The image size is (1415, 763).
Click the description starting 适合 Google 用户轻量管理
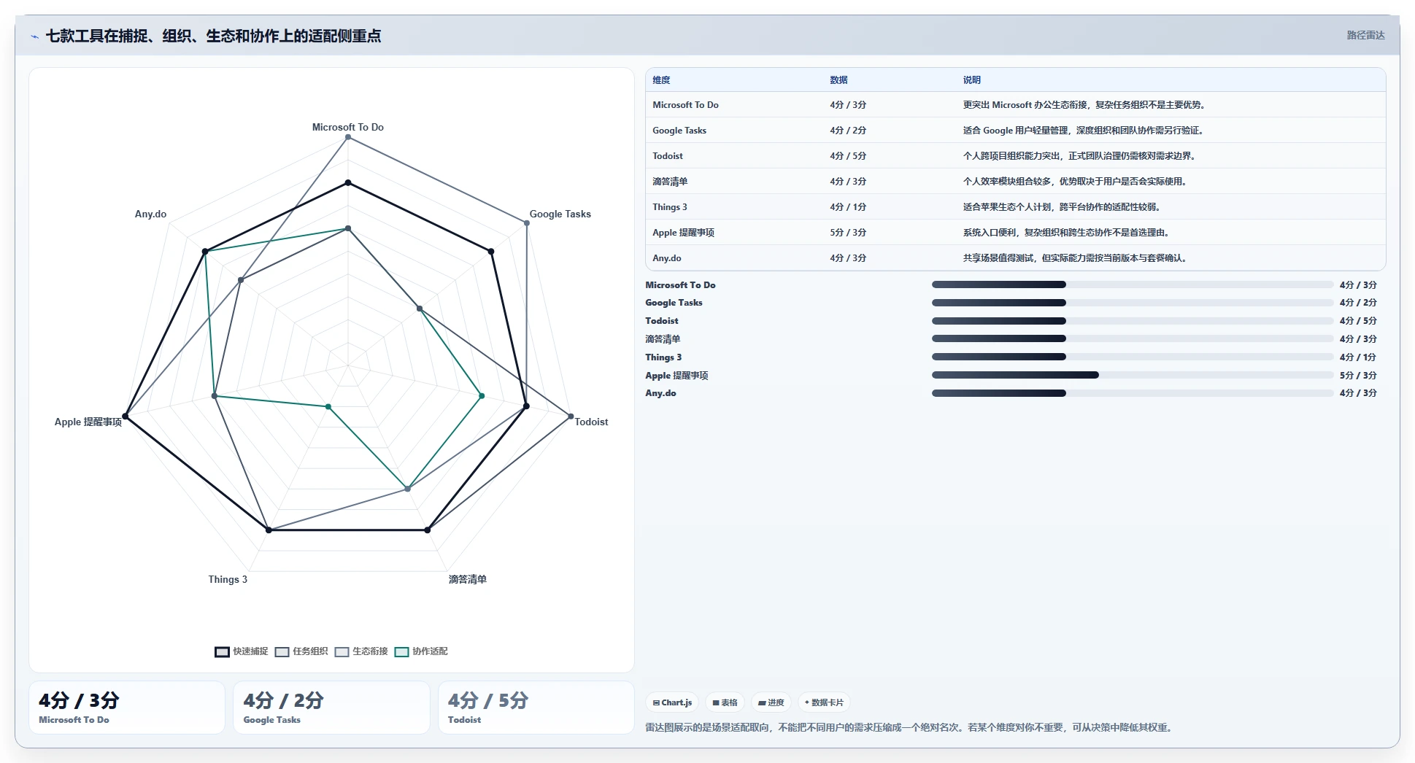click(x=1084, y=131)
